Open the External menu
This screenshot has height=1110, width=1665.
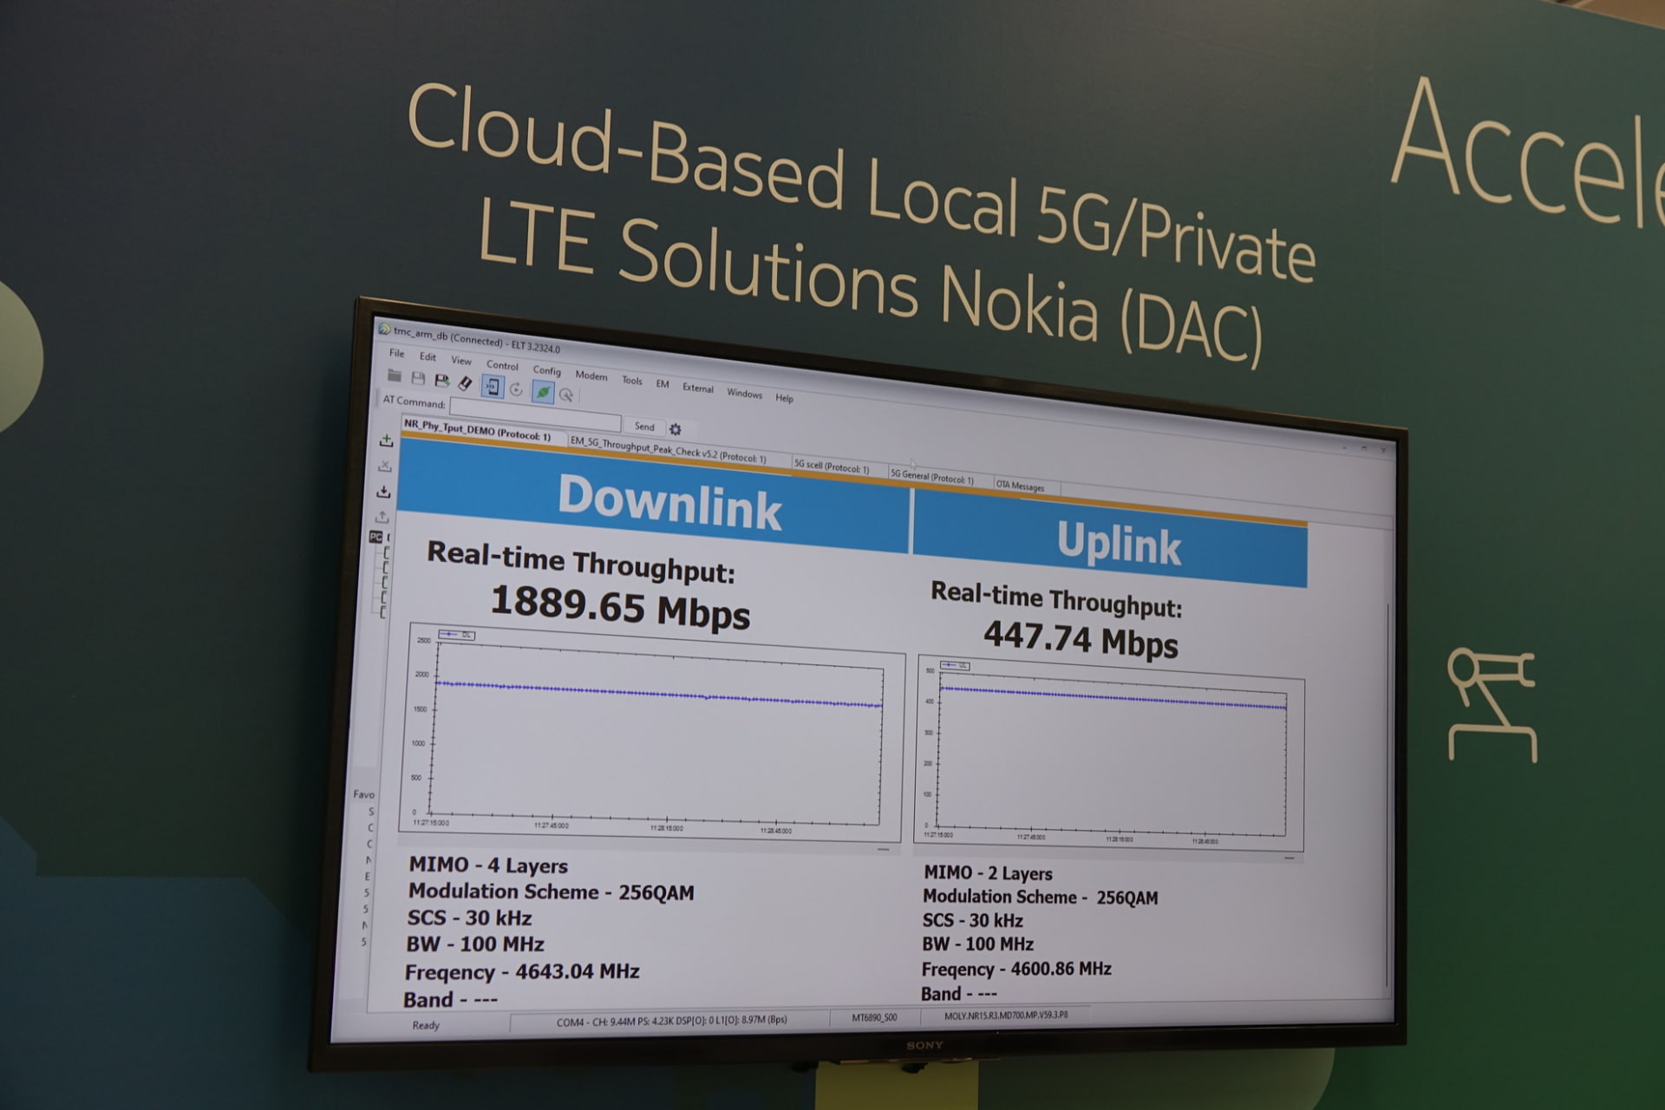pos(698,388)
